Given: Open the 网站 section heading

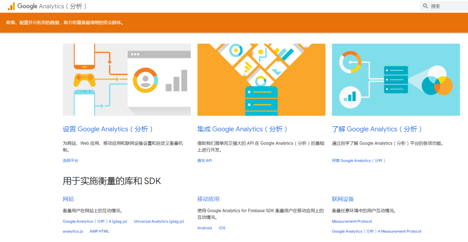Looking at the screenshot, I should pos(68,199).
